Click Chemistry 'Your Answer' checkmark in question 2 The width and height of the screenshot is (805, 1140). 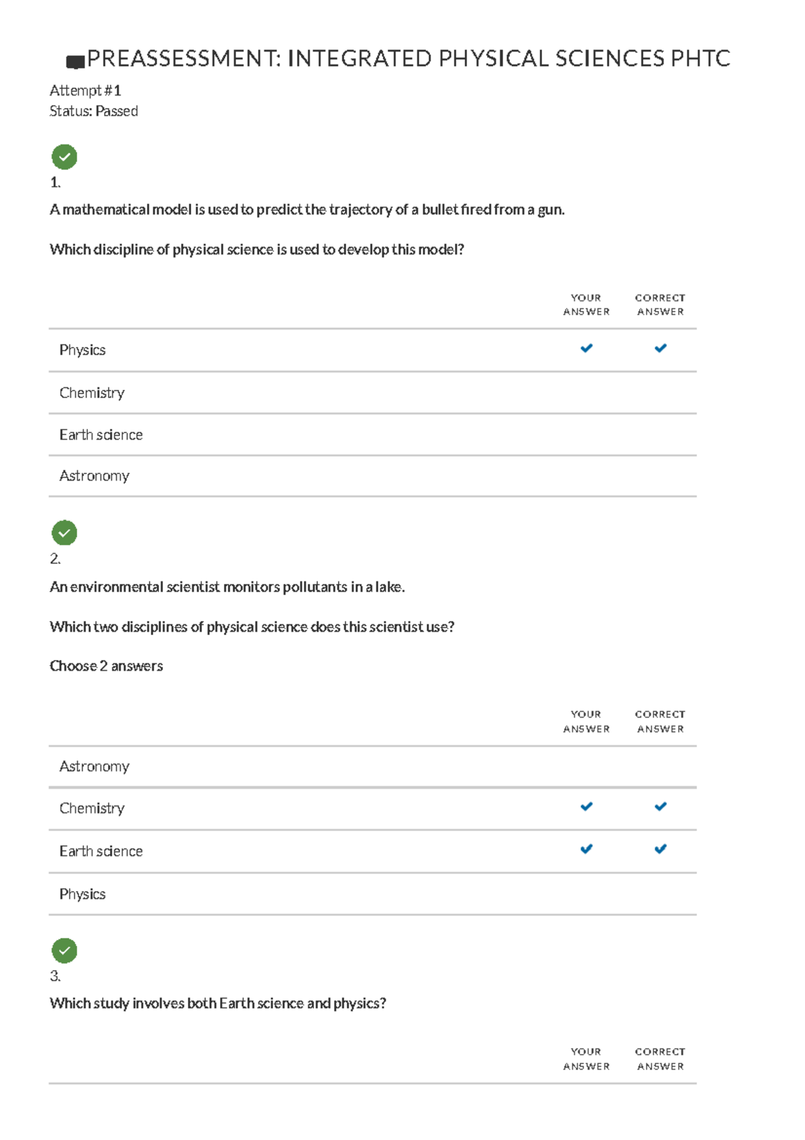586,807
